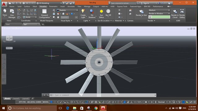Expand the Visual Styles panel
The width and height of the screenshot is (198, 111).
67,21
